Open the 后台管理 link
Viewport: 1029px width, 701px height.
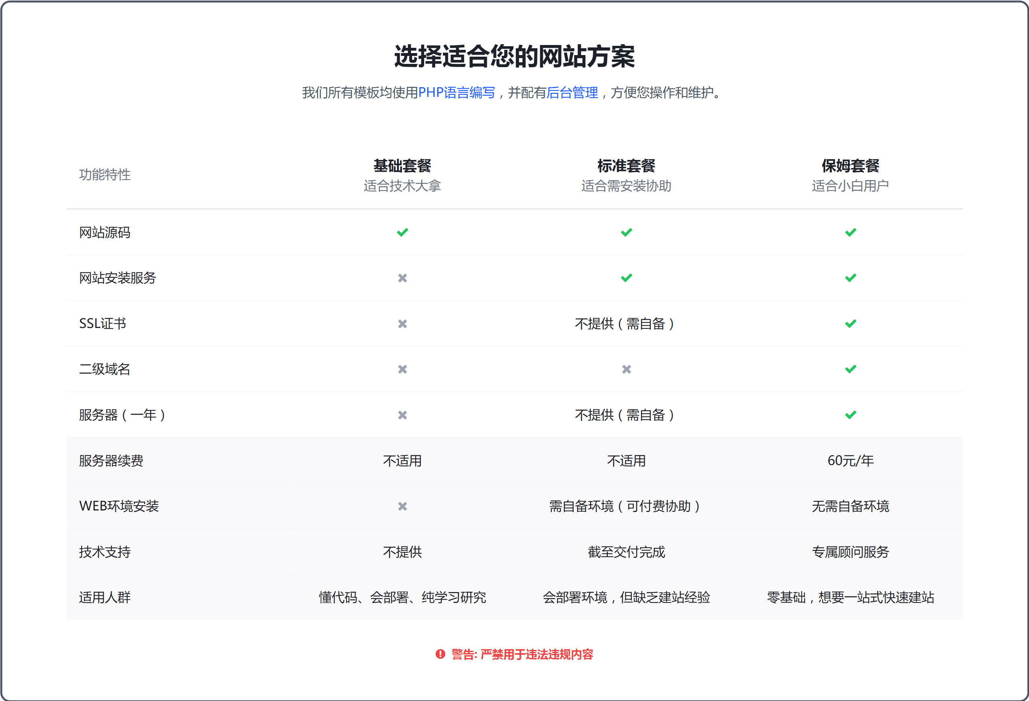(x=572, y=92)
